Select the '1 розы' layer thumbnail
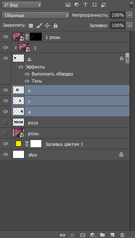The image size is (135, 238). [18, 37]
